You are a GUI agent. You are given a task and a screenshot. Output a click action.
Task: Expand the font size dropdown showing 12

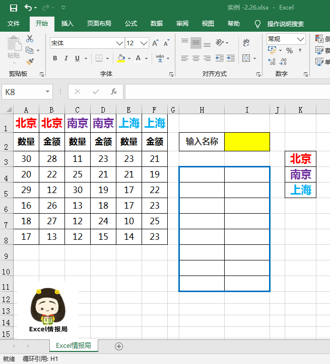(144, 43)
